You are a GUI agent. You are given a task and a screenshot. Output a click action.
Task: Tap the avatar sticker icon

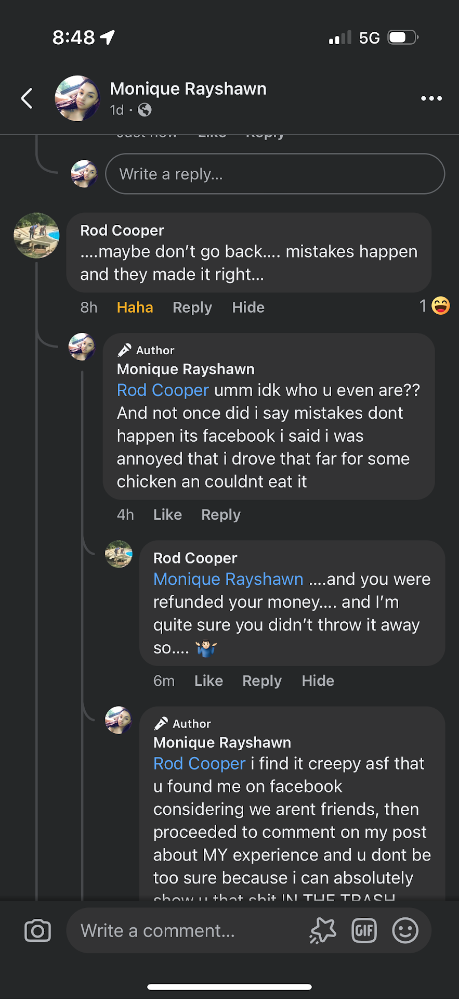tap(323, 931)
